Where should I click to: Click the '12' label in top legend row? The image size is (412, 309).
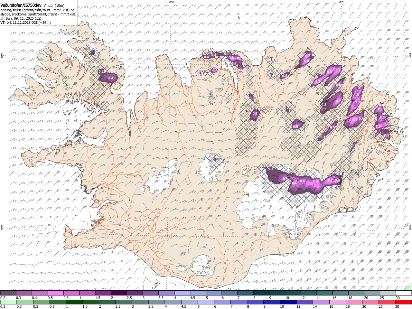(x=303, y=298)
